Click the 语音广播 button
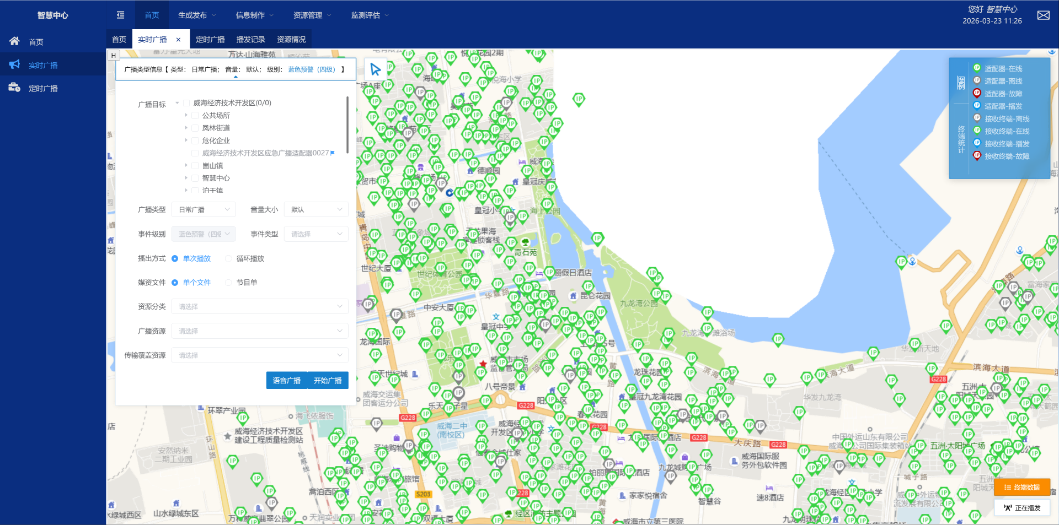 [286, 381]
